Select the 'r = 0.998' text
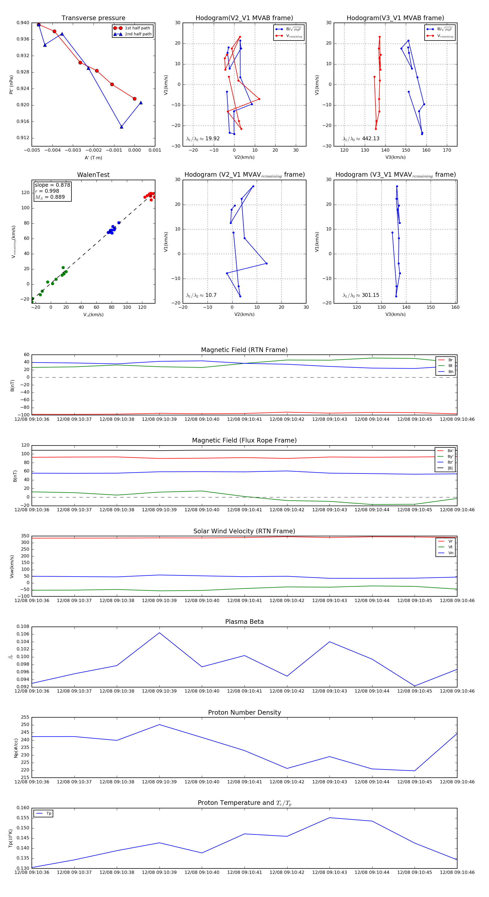The height and width of the screenshot is (897, 489). [47, 191]
